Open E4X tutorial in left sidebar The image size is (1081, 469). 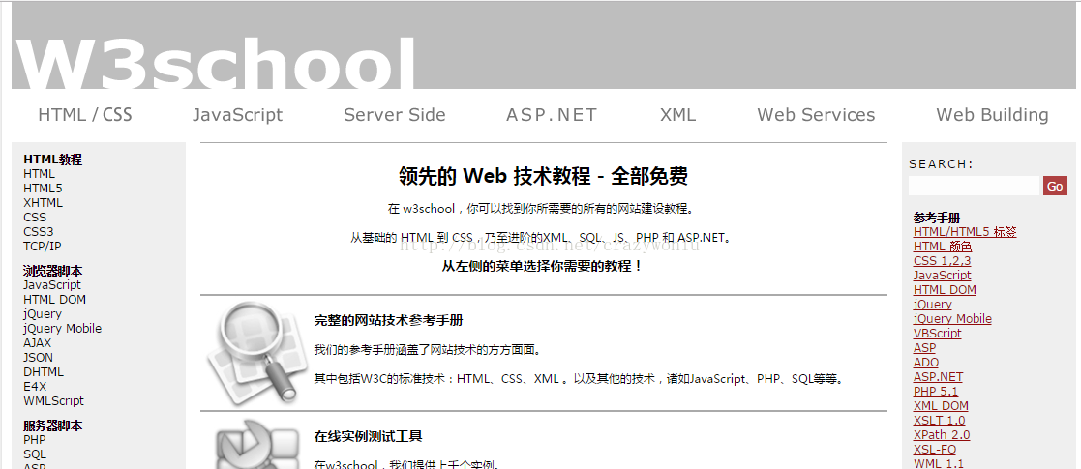point(35,387)
